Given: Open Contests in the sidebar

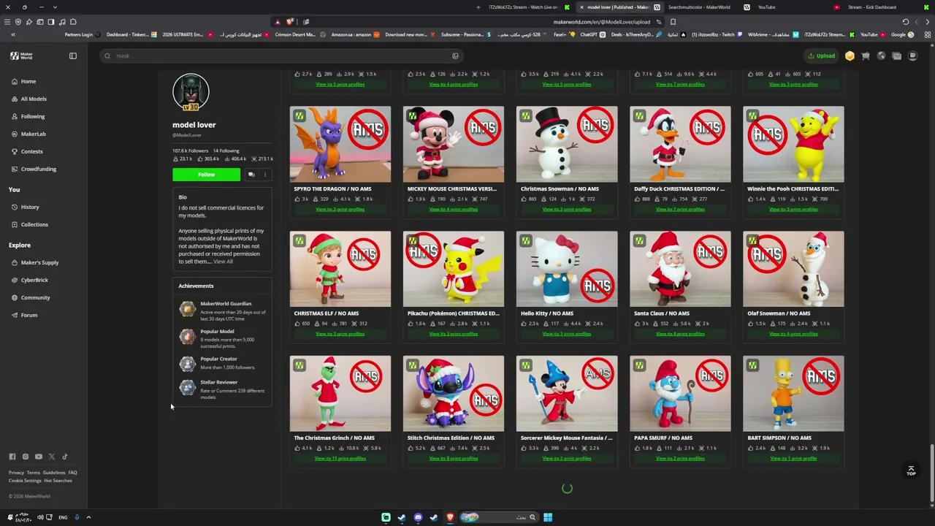Looking at the screenshot, I should (x=31, y=151).
